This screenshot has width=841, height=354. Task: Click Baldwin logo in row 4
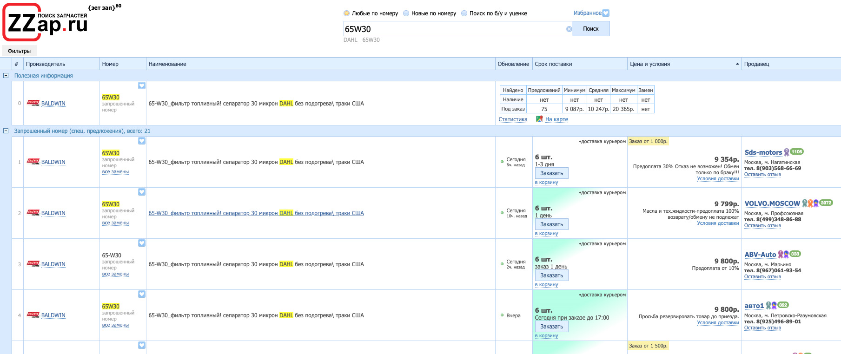point(33,315)
